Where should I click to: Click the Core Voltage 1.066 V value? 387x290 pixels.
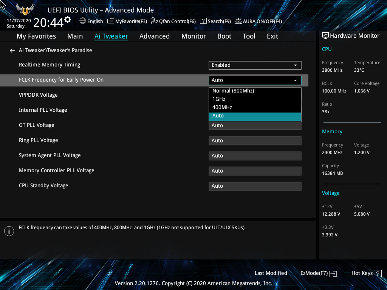click(x=362, y=91)
